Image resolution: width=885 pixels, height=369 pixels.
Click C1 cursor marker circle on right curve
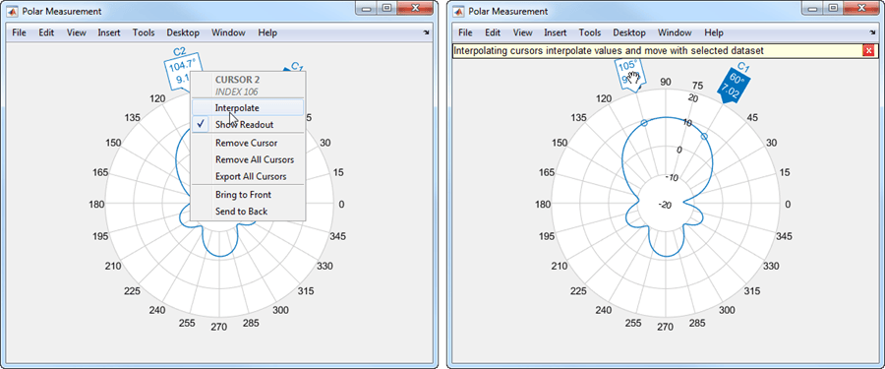[x=704, y=136]
